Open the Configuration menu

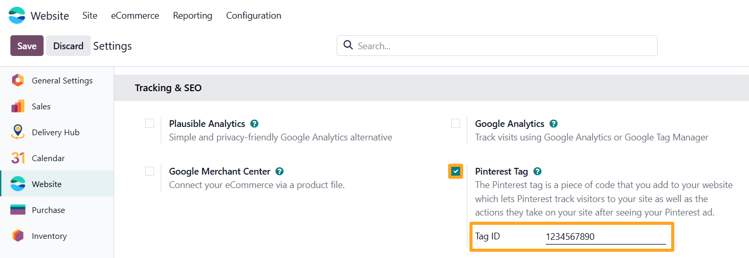pyautogui.click(x=254, y=16)
